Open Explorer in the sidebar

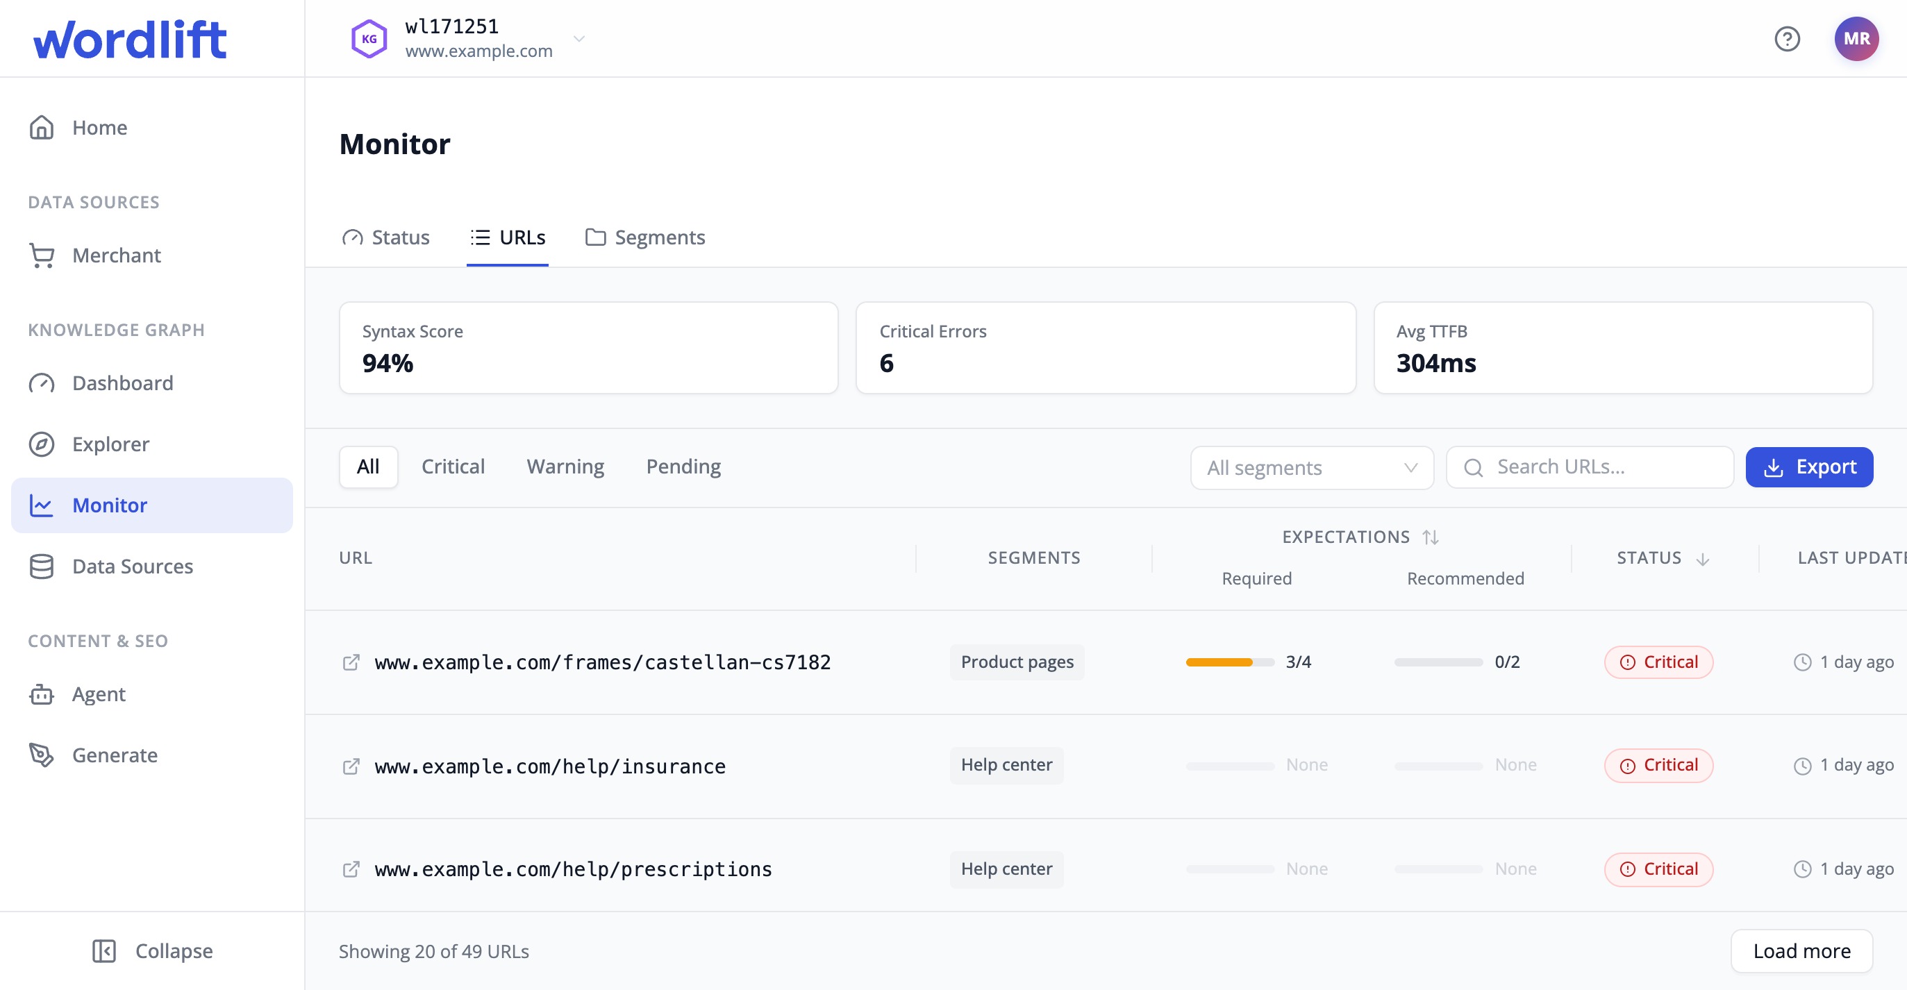(152, 444)
